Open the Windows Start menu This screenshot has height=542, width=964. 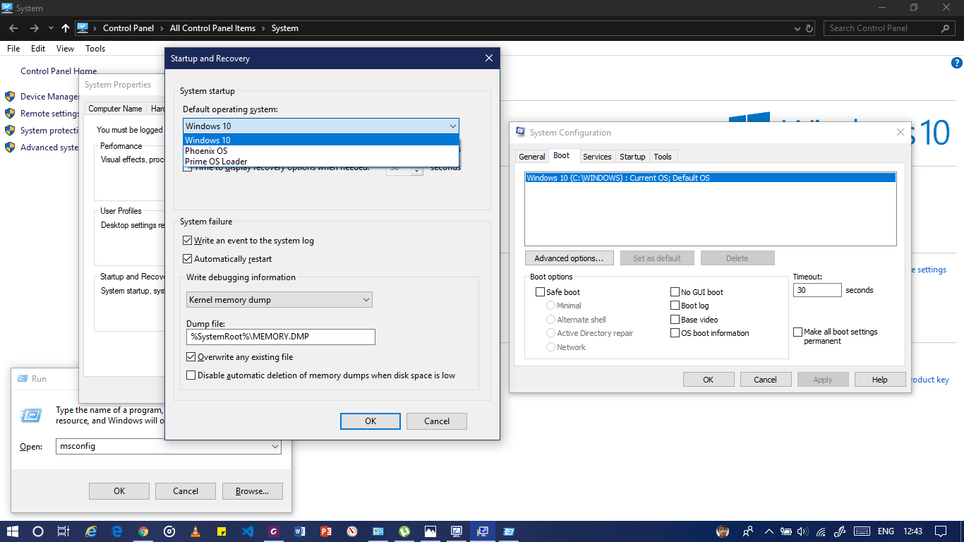point(13,531)
